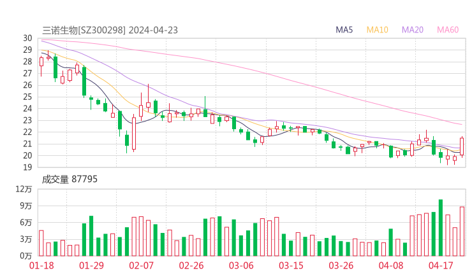Click the 成交量 87795 volume label
The image size is (472, 280).
(70, 179)
